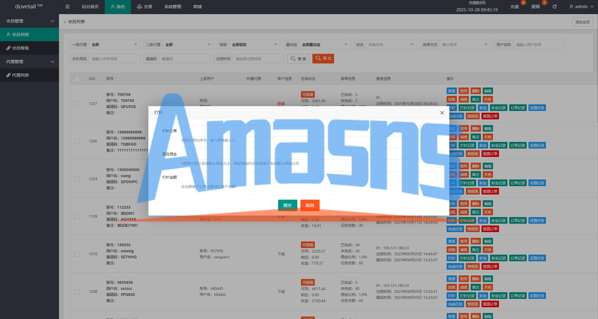
Task: Check the row checkbox for UID 1227
Action: coord(77,103)
